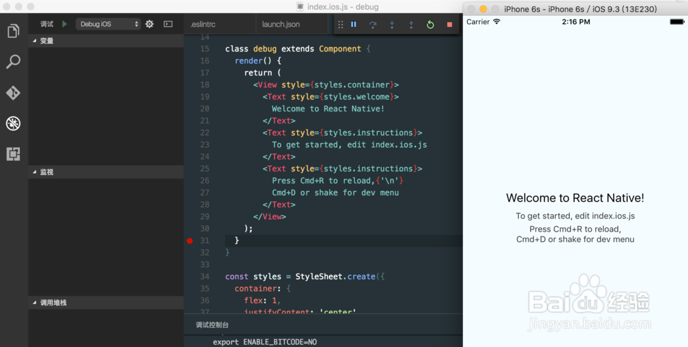Click 'To get started, edit index.ios.js' in code
Viewport: 688px width, 347px height.
(350, 144)
